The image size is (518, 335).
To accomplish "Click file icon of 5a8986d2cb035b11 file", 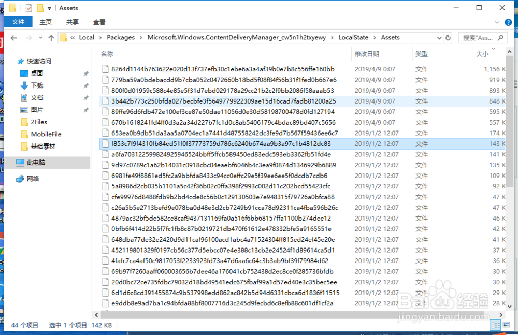I will click(105, 186).
